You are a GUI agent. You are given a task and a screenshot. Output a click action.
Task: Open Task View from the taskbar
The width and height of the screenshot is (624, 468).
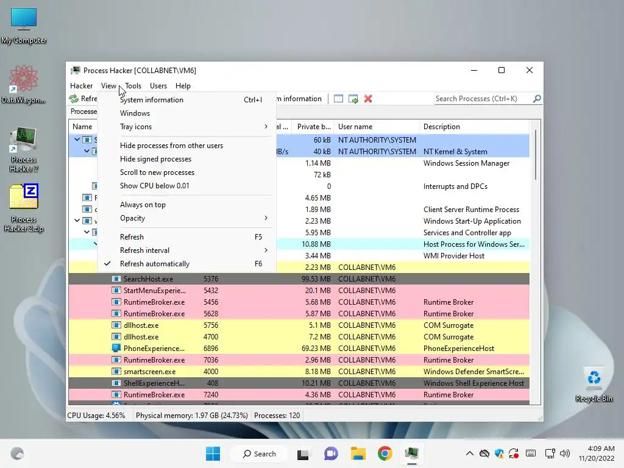(x=303, y=453)
